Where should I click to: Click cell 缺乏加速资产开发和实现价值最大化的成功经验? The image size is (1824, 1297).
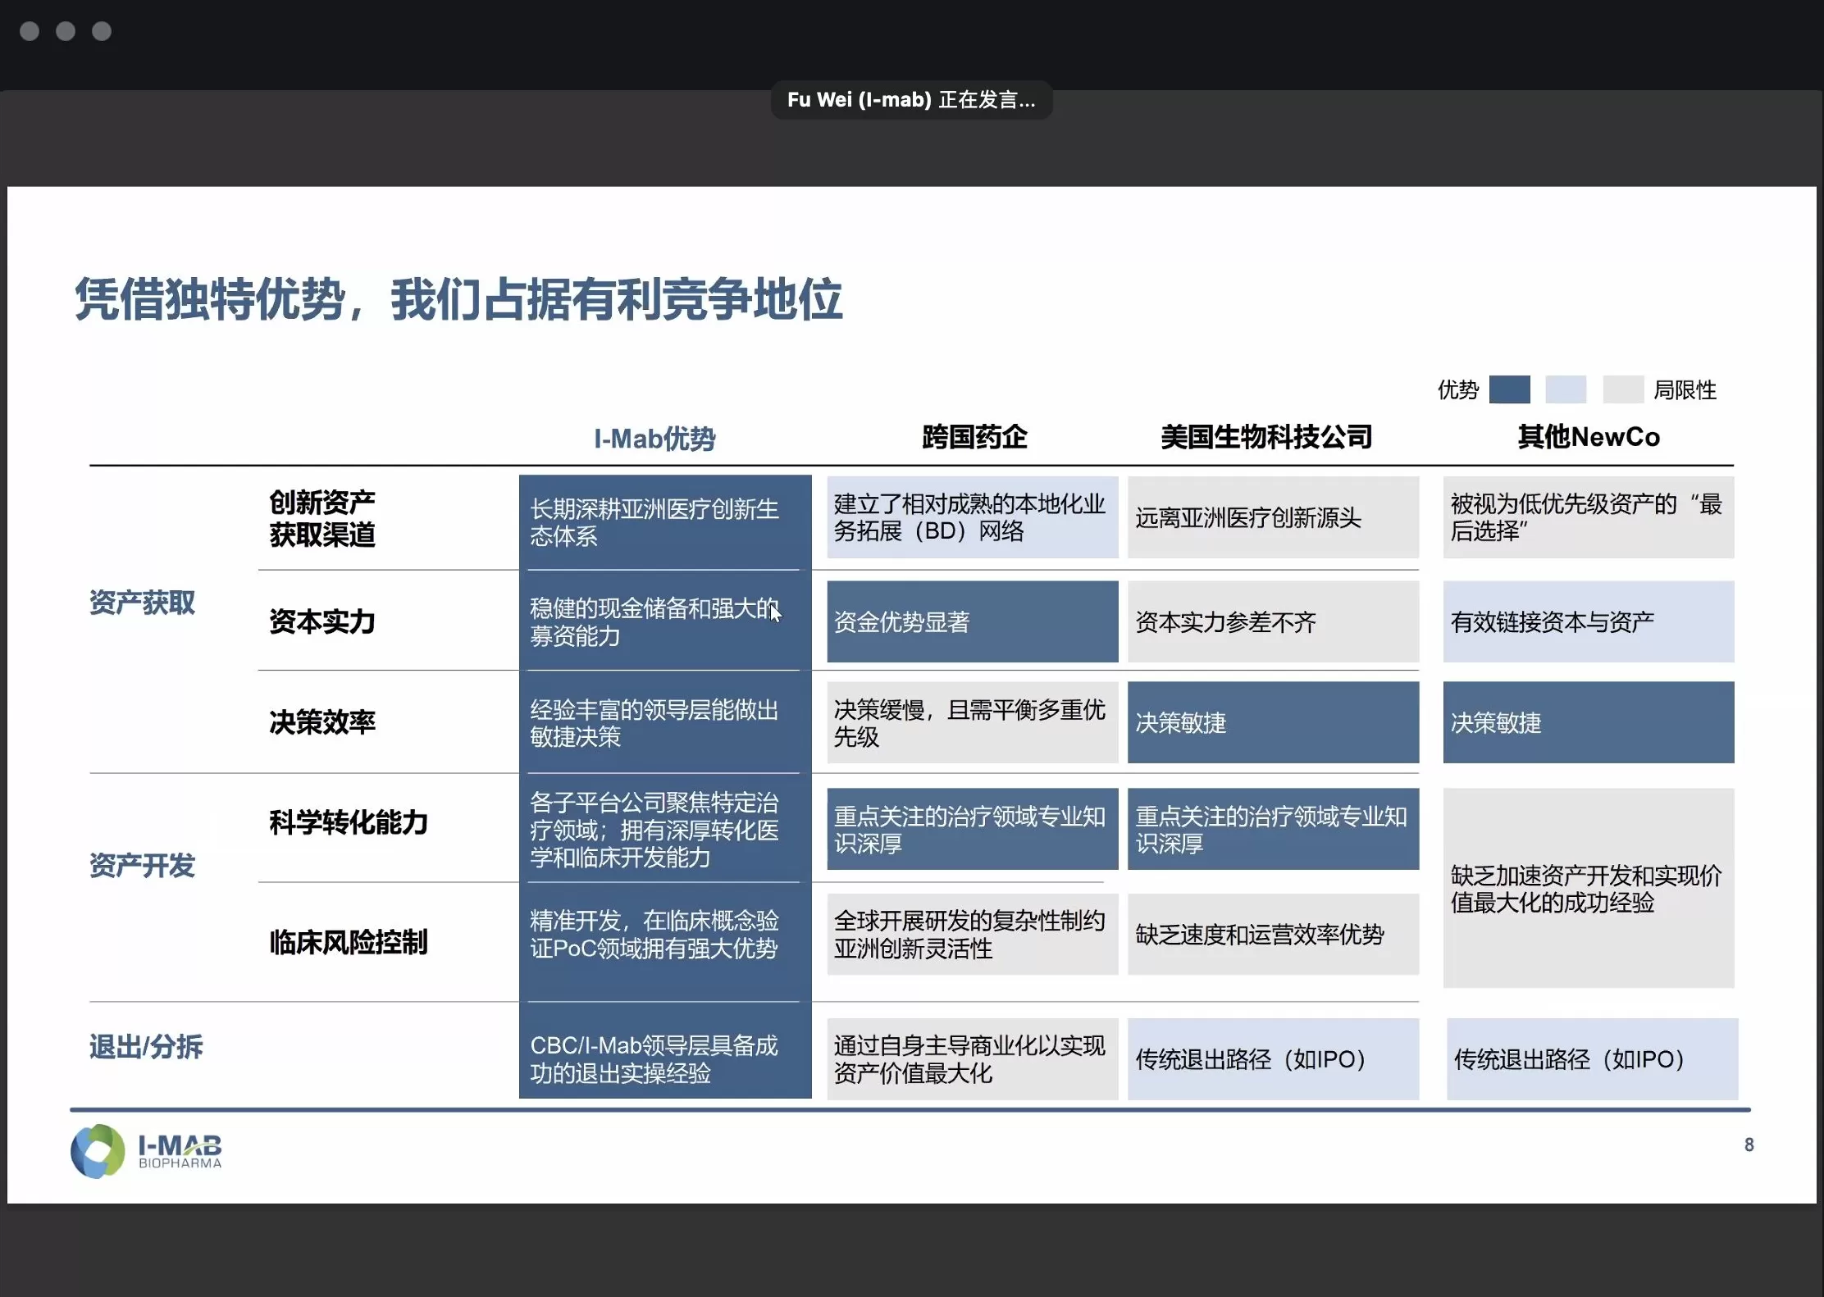click(x=1589, y=888)
